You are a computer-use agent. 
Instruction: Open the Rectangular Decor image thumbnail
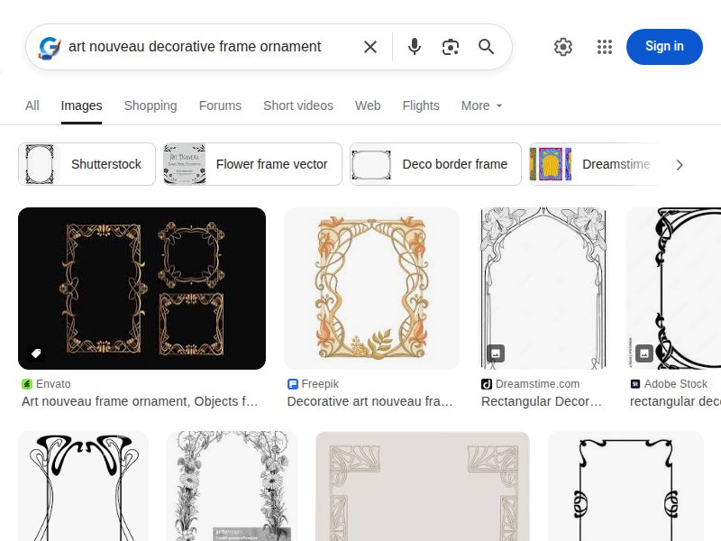(543, 287)
